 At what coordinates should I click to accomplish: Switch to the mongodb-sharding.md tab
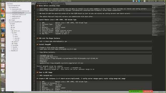point(43,4)
